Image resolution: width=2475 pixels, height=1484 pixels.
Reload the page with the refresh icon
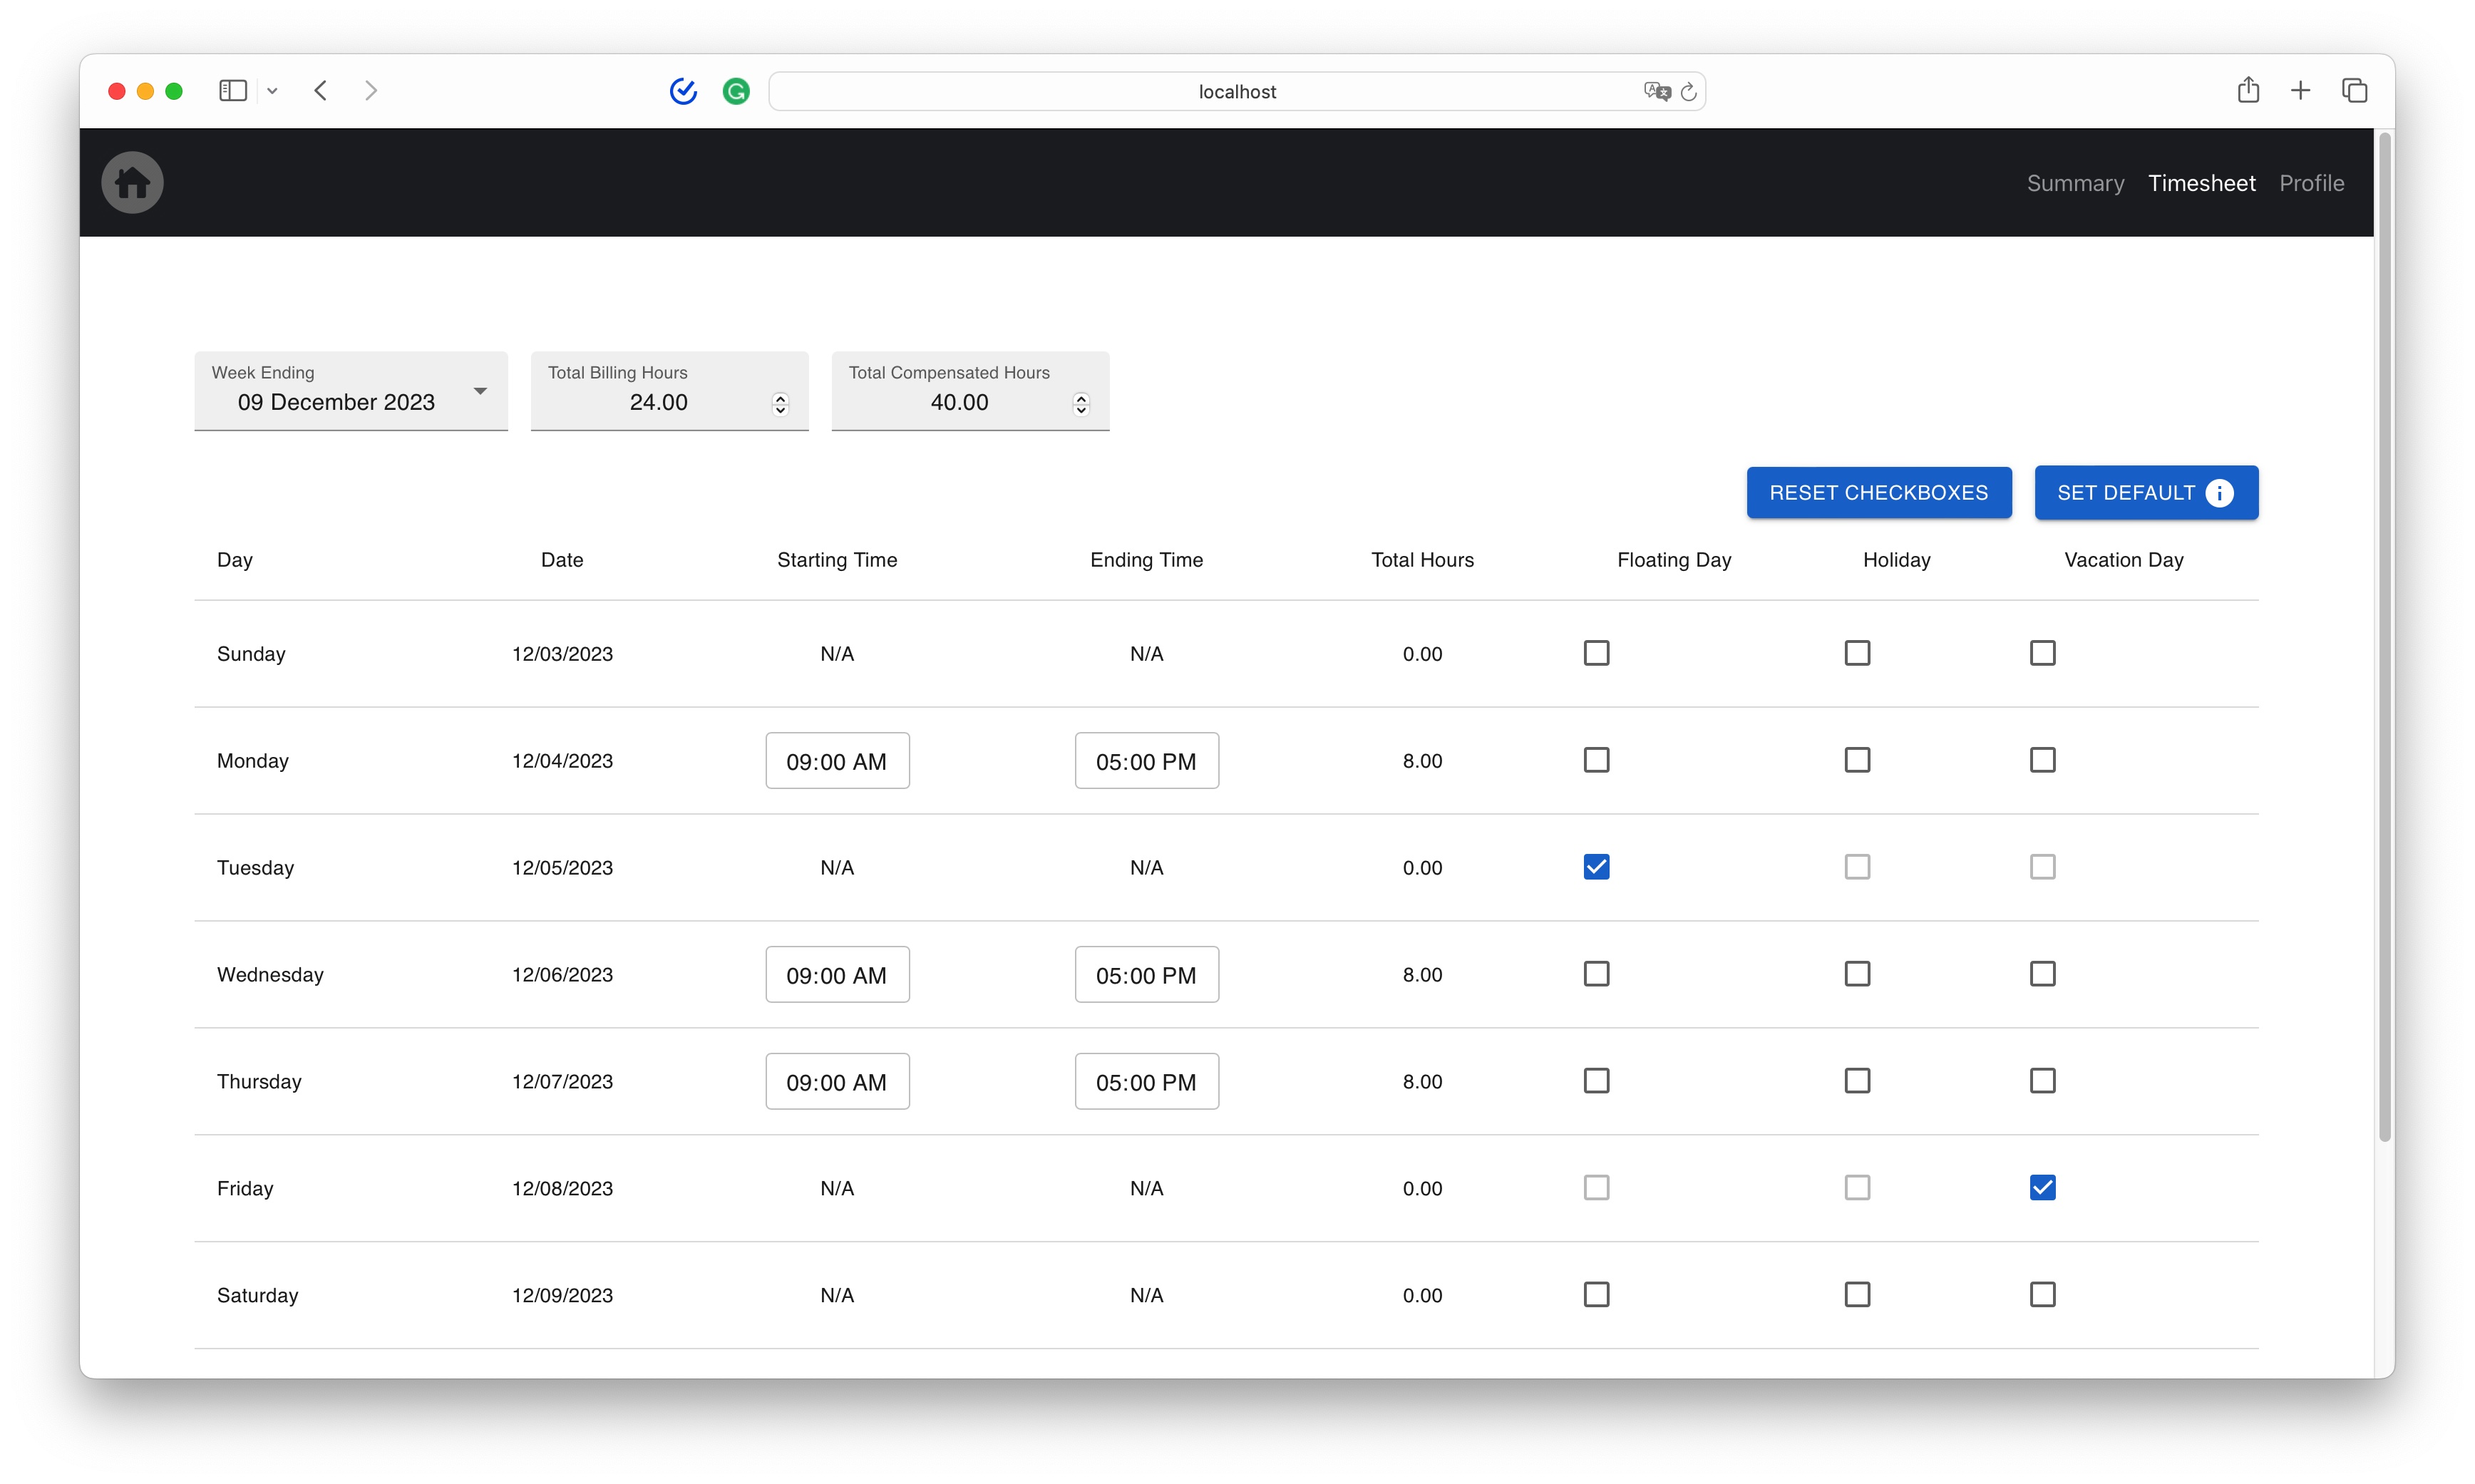[1689, 91]
